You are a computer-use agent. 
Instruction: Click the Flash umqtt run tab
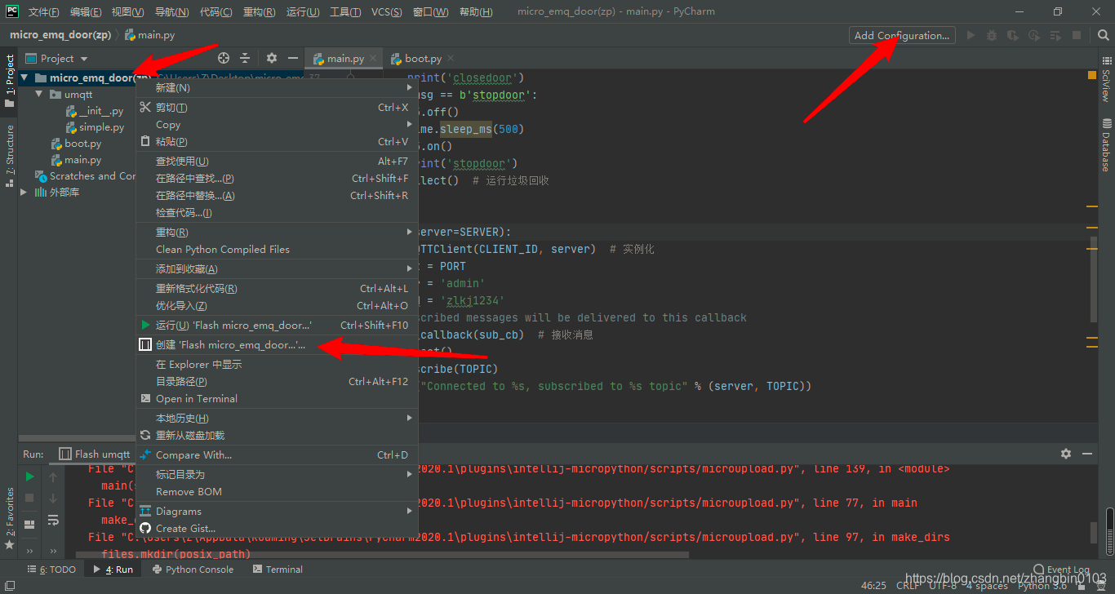[x=95, y=454]
